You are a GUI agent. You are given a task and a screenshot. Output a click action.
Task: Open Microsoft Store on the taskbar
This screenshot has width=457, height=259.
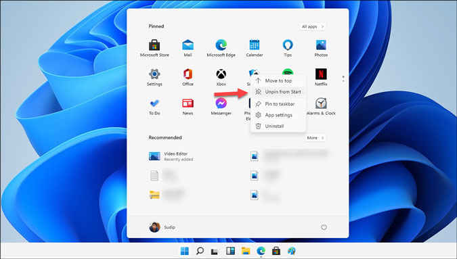pyautogui.click(x=276, y=251)
